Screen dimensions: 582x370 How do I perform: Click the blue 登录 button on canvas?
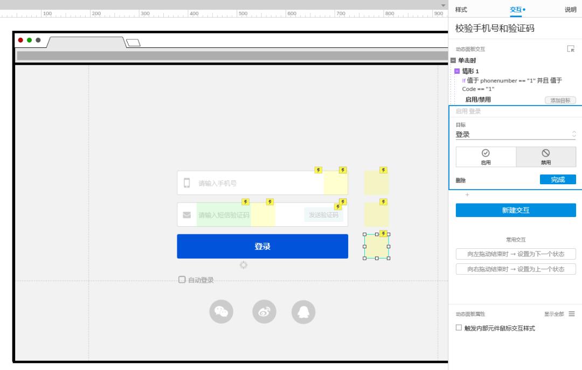[x=262, y=246]
